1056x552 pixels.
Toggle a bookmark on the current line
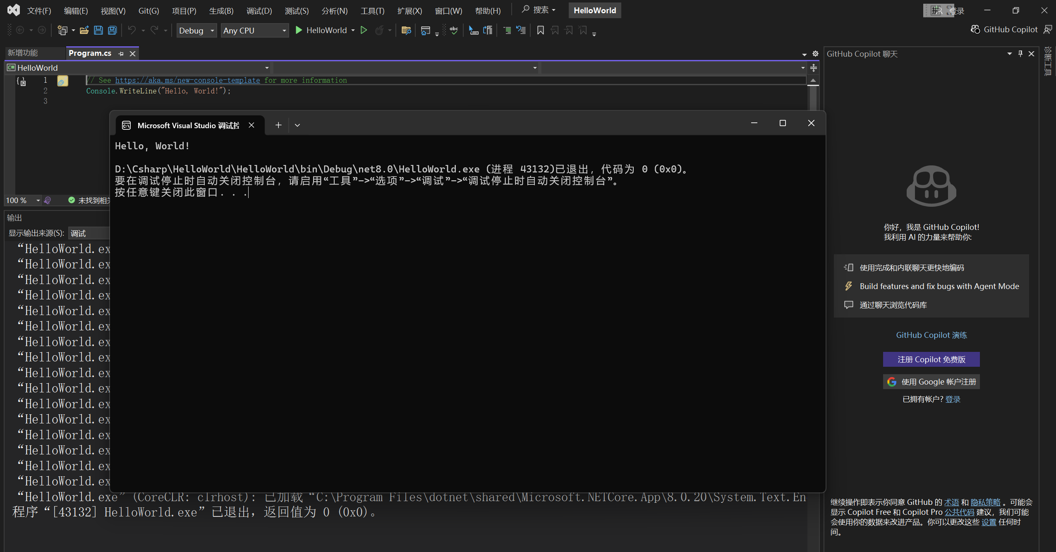coord(540,30)
